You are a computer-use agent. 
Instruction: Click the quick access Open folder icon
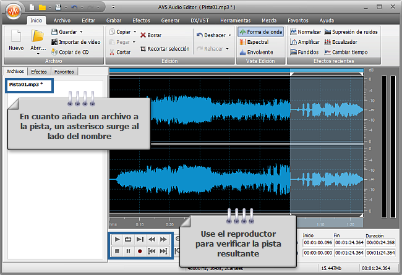tap(42, 7)
